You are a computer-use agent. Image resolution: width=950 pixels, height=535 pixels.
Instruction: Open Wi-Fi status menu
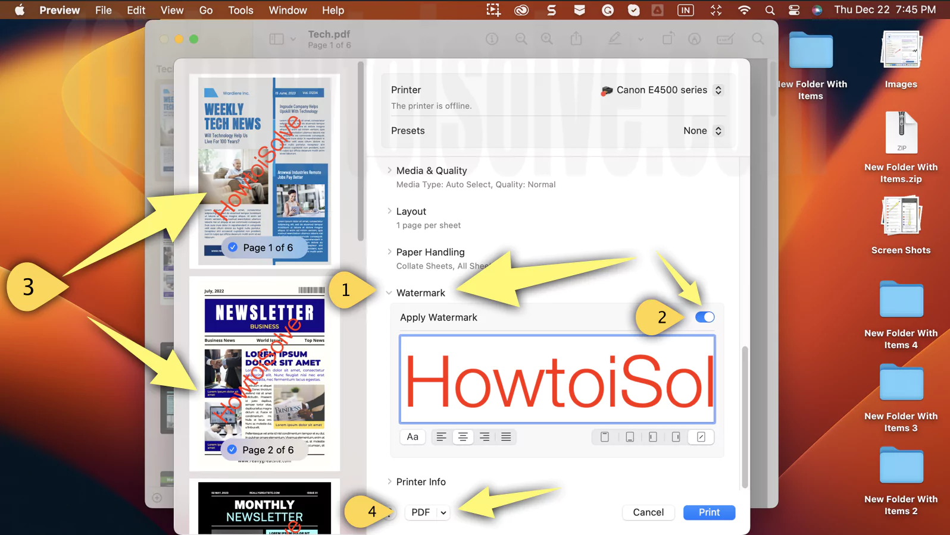coord(744,10)
